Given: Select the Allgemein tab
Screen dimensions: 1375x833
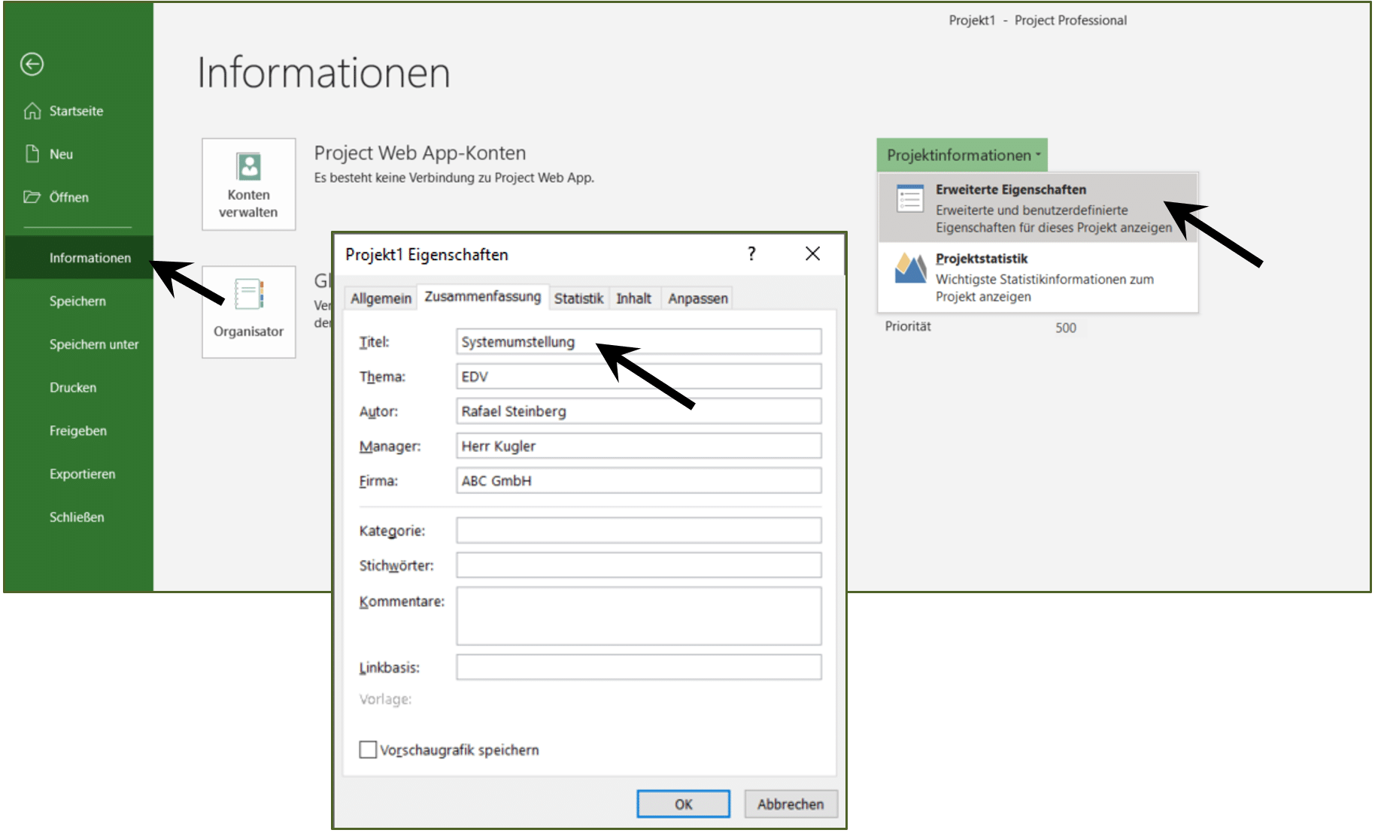Looking at the screenshot, I should coord(381,298).
